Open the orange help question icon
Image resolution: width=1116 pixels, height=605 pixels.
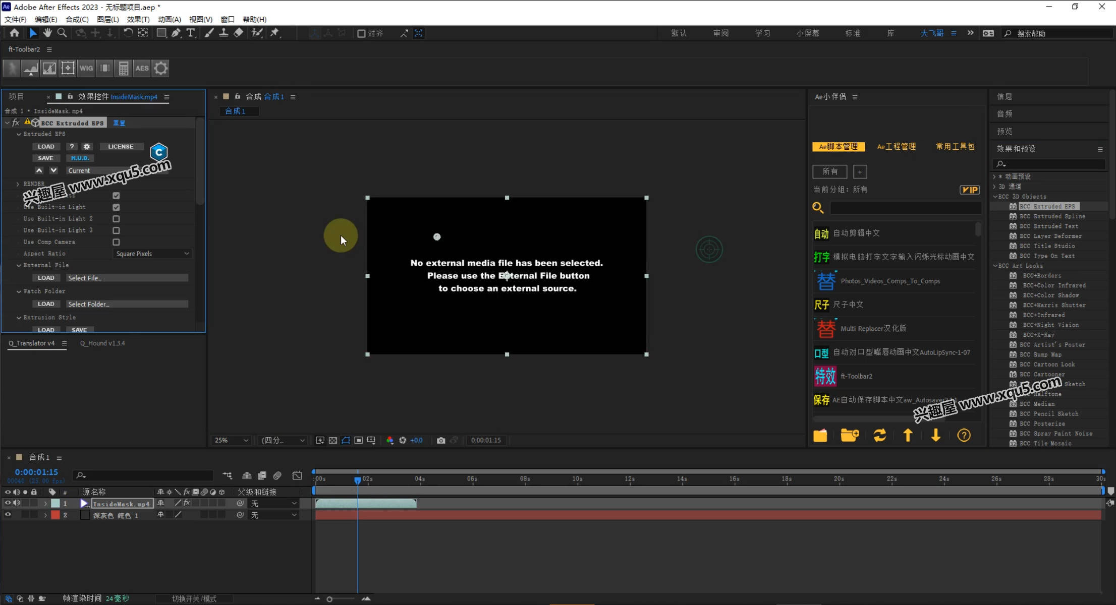point(964,435)
